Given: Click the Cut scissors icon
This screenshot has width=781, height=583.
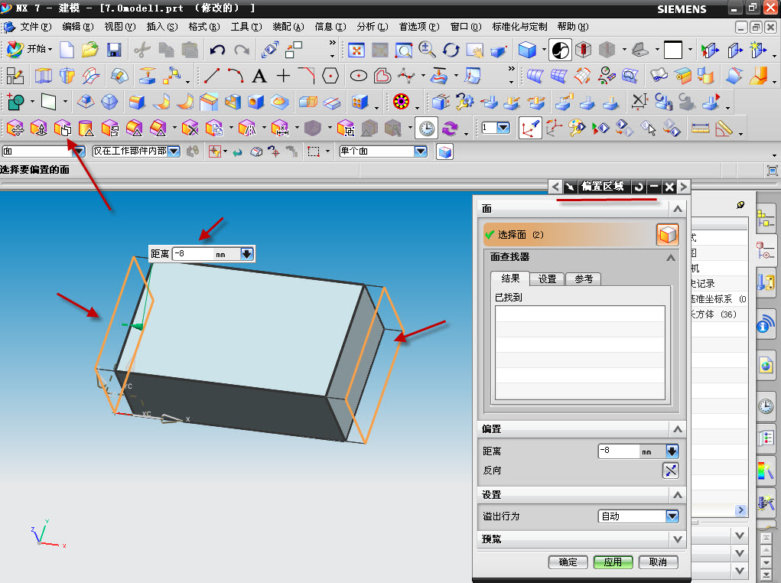Looking at the screenshot, I should point(142,49).
